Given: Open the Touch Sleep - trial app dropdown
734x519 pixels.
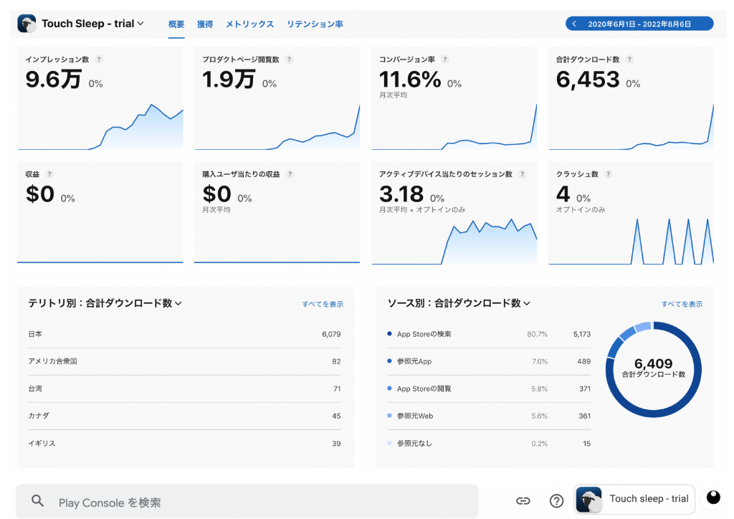Looking at the screenshot, I should coord(92,24).
